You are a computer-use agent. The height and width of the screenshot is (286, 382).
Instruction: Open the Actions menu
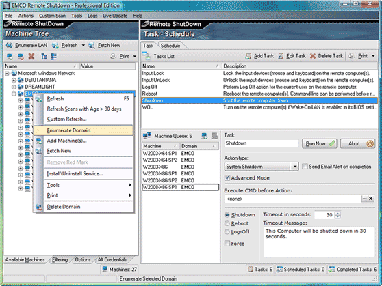(26, 16)
